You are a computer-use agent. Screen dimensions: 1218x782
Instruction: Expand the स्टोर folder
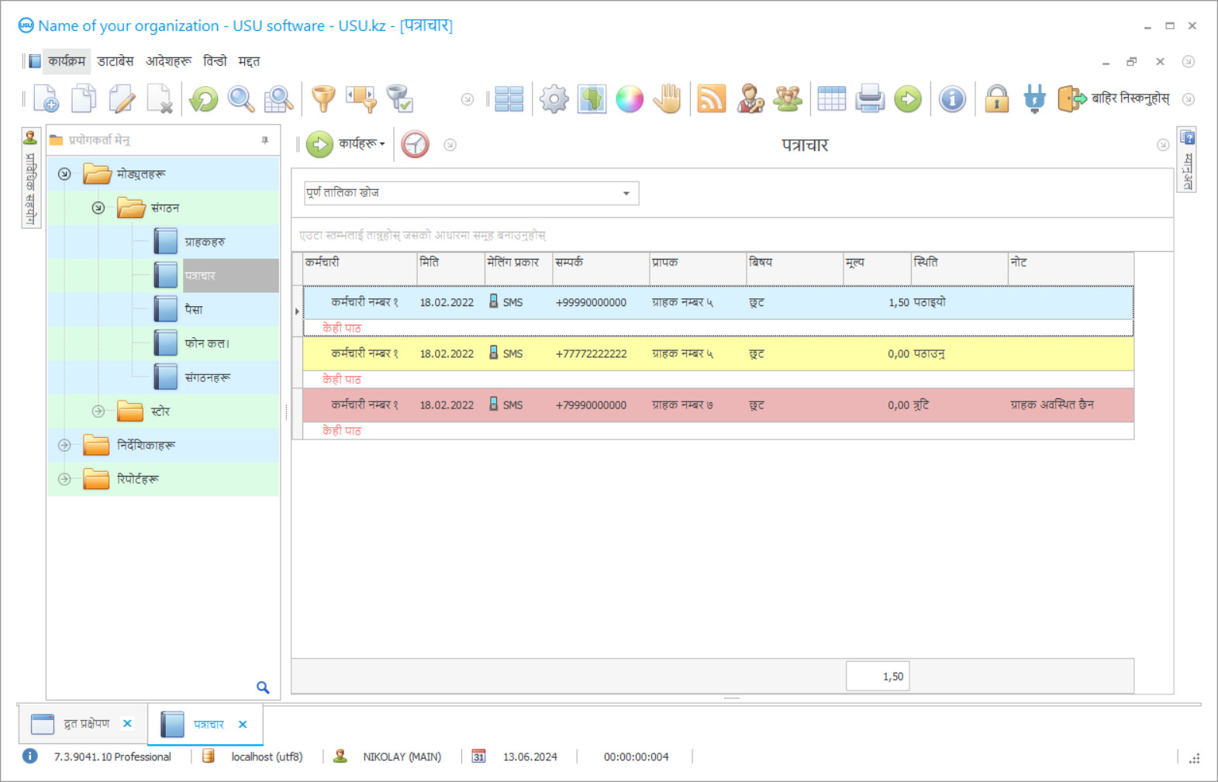tap(98, 412)
